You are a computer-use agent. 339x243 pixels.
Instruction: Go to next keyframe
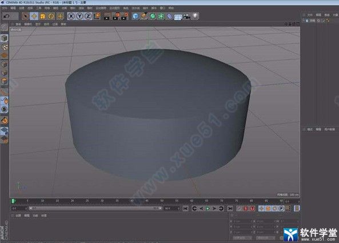click(x=221, y=209)
